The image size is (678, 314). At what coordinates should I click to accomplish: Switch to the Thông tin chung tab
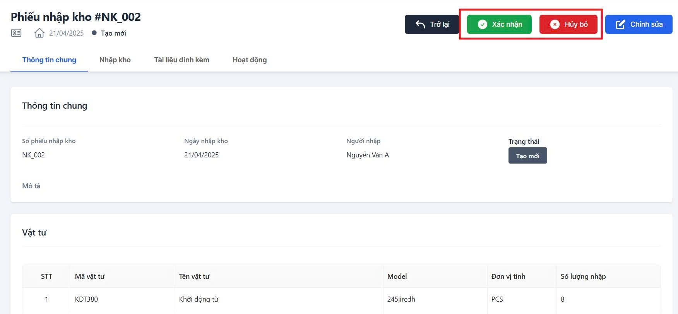point(49,60)
